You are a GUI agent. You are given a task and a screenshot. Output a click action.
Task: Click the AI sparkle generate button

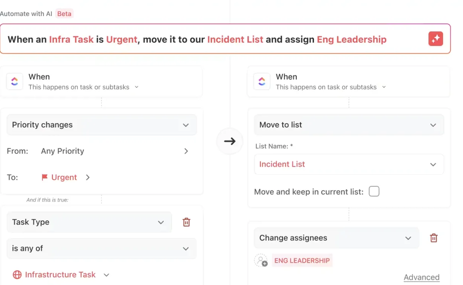(x=436, y=39)
